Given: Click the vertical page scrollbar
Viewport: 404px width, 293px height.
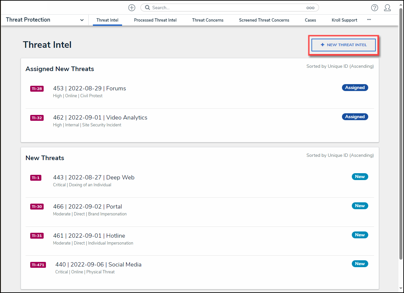Looking at the screenshot, I should point(401,131).
